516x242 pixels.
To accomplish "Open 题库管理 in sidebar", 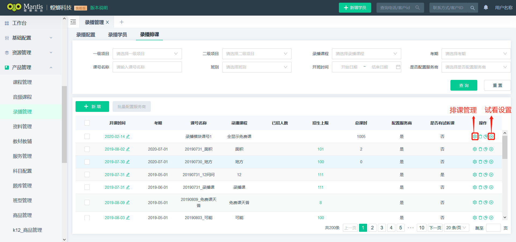I will (x=22, y=186).
